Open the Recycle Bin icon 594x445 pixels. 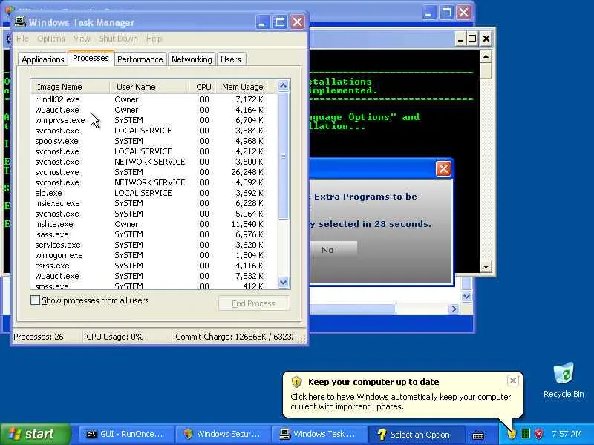coord(564,380)
